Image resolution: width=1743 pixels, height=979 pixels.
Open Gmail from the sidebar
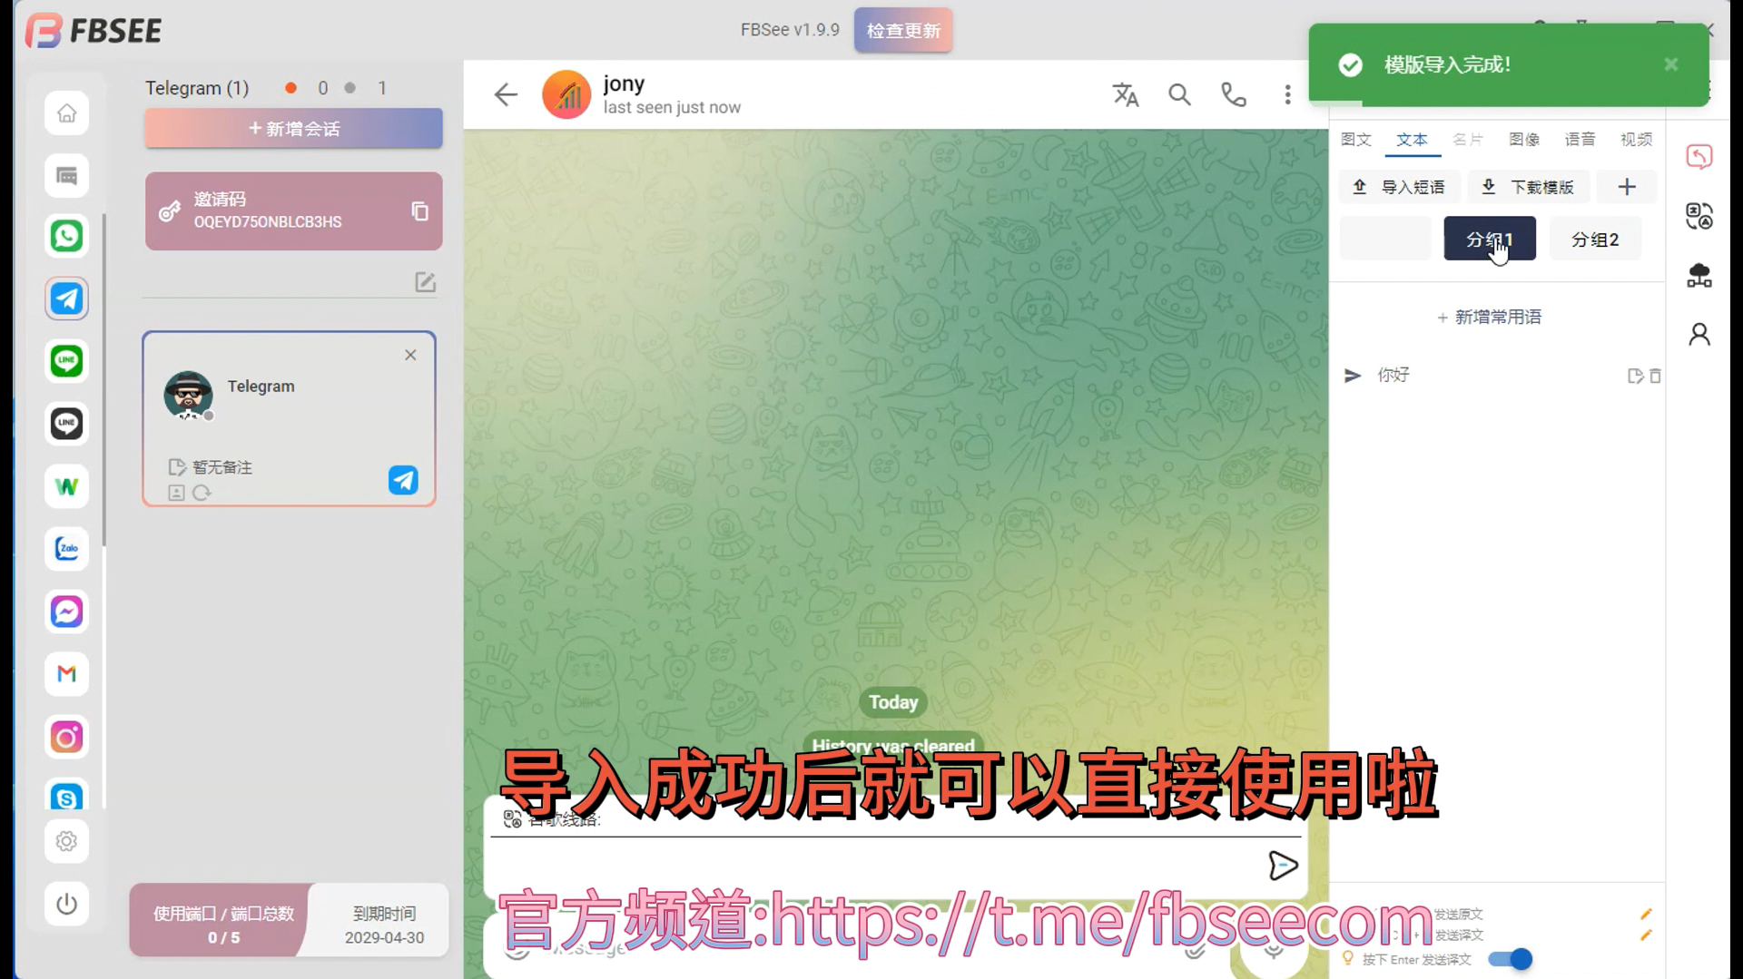click(x=66, y=674)
